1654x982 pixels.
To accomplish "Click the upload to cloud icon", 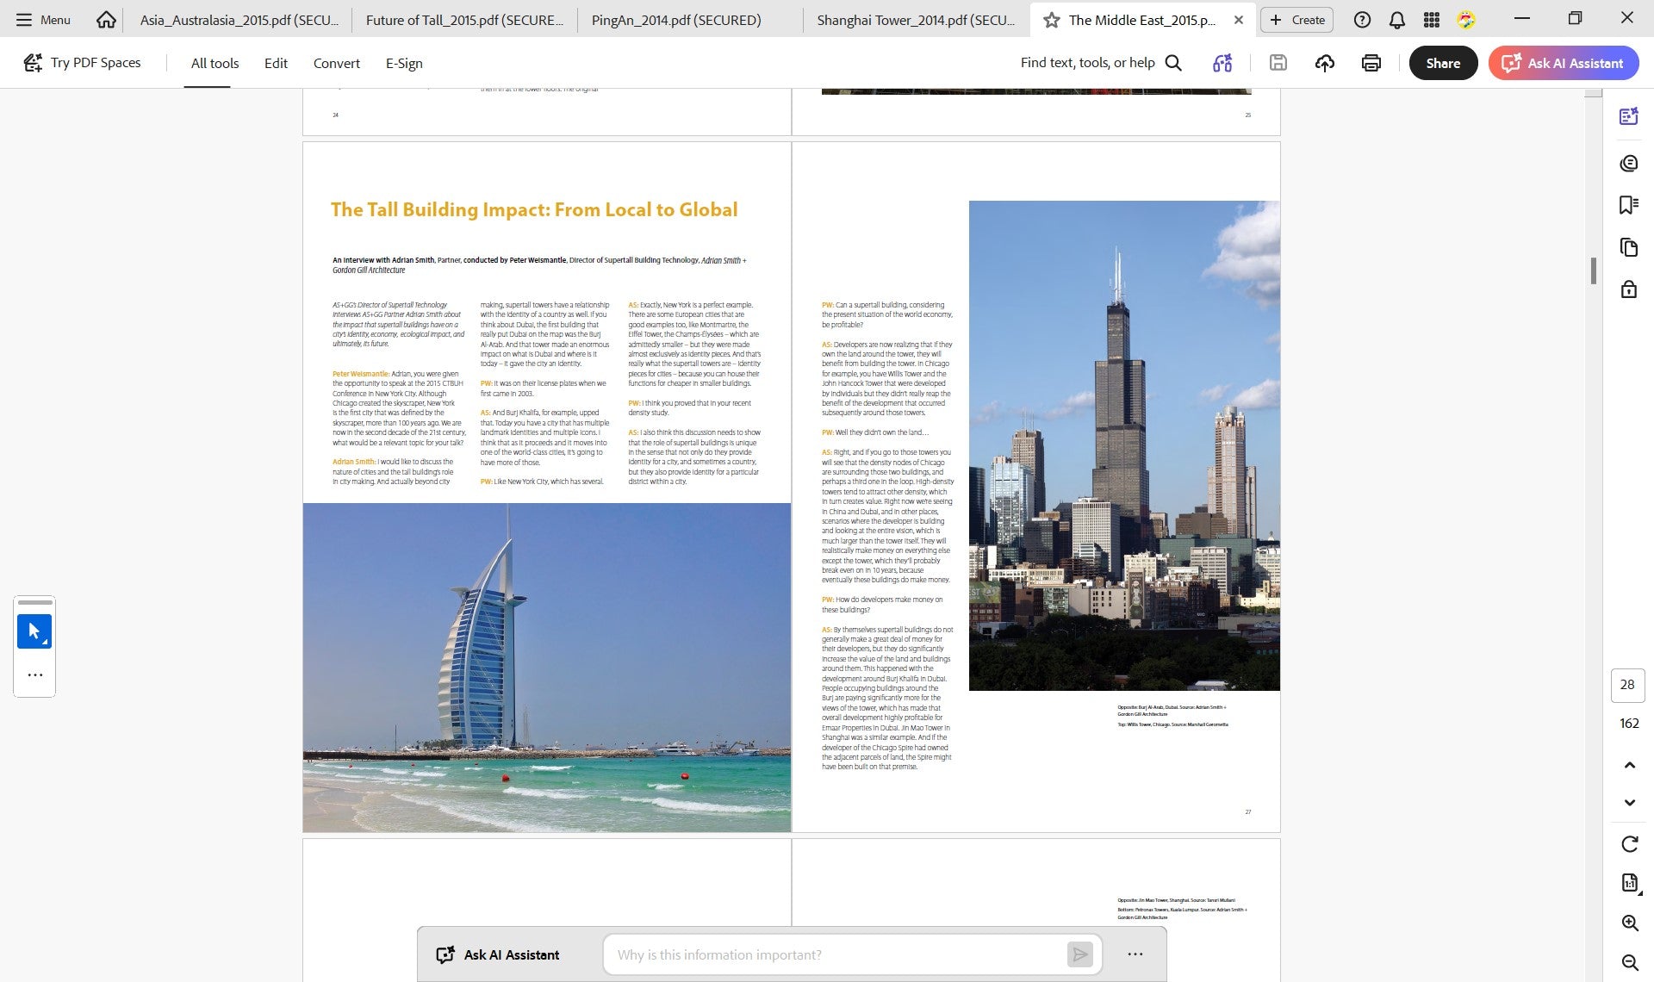I will tap(1325, 63).
